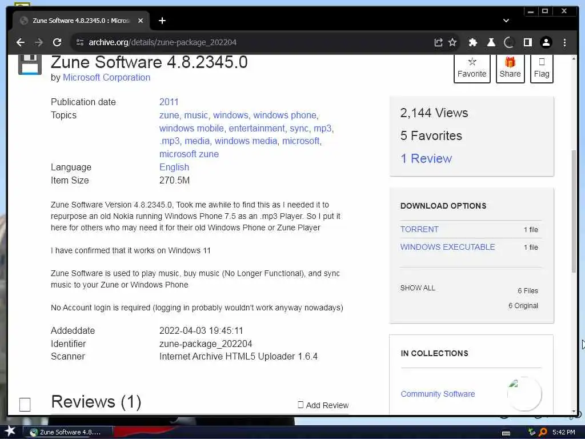
Task: Click the icon beside Reviews heading
Action: coord(25,404)
